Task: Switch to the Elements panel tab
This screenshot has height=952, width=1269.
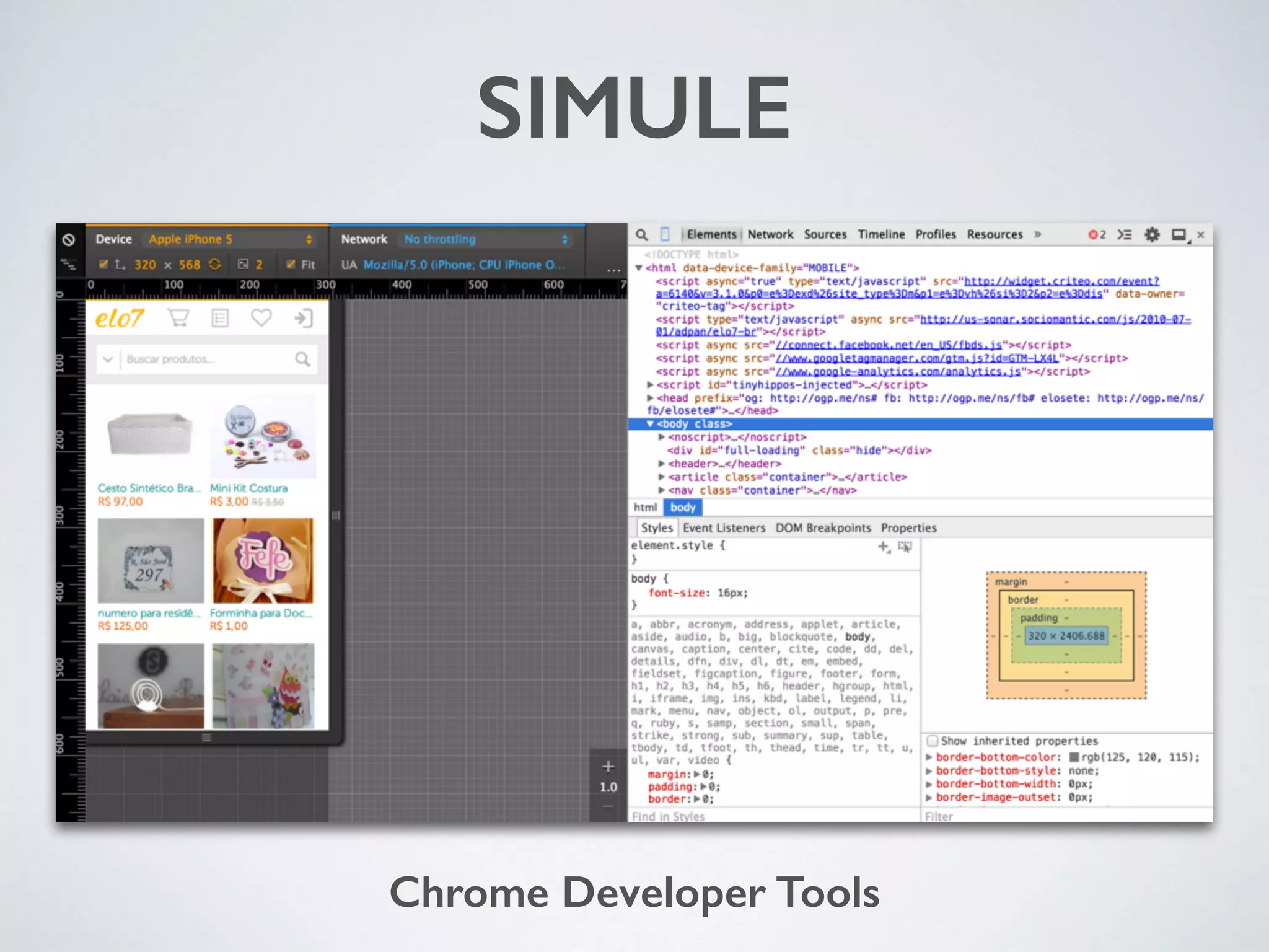Action: click(x=711, y=234)
